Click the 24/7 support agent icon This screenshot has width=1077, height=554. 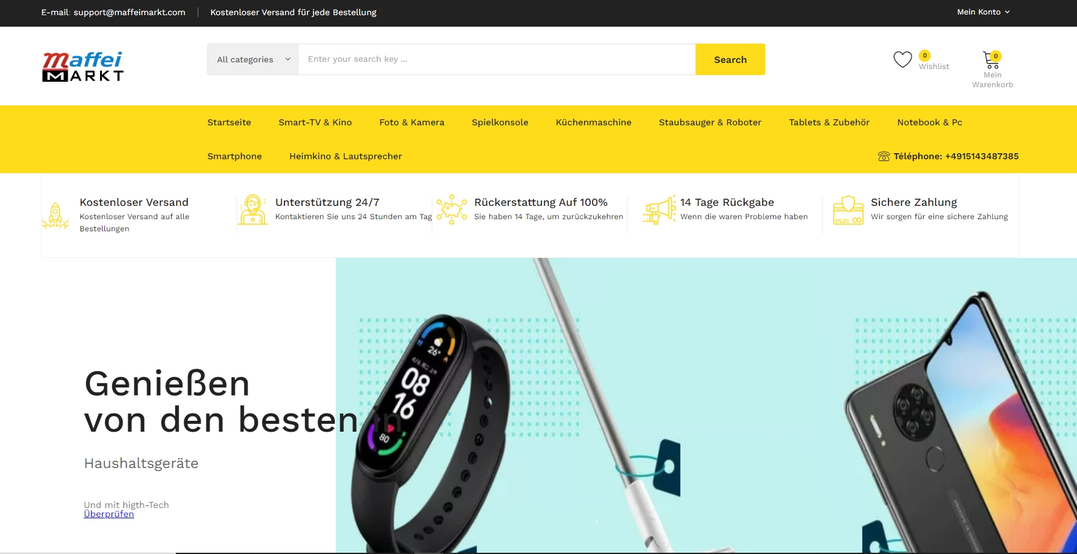pos(253,209)
